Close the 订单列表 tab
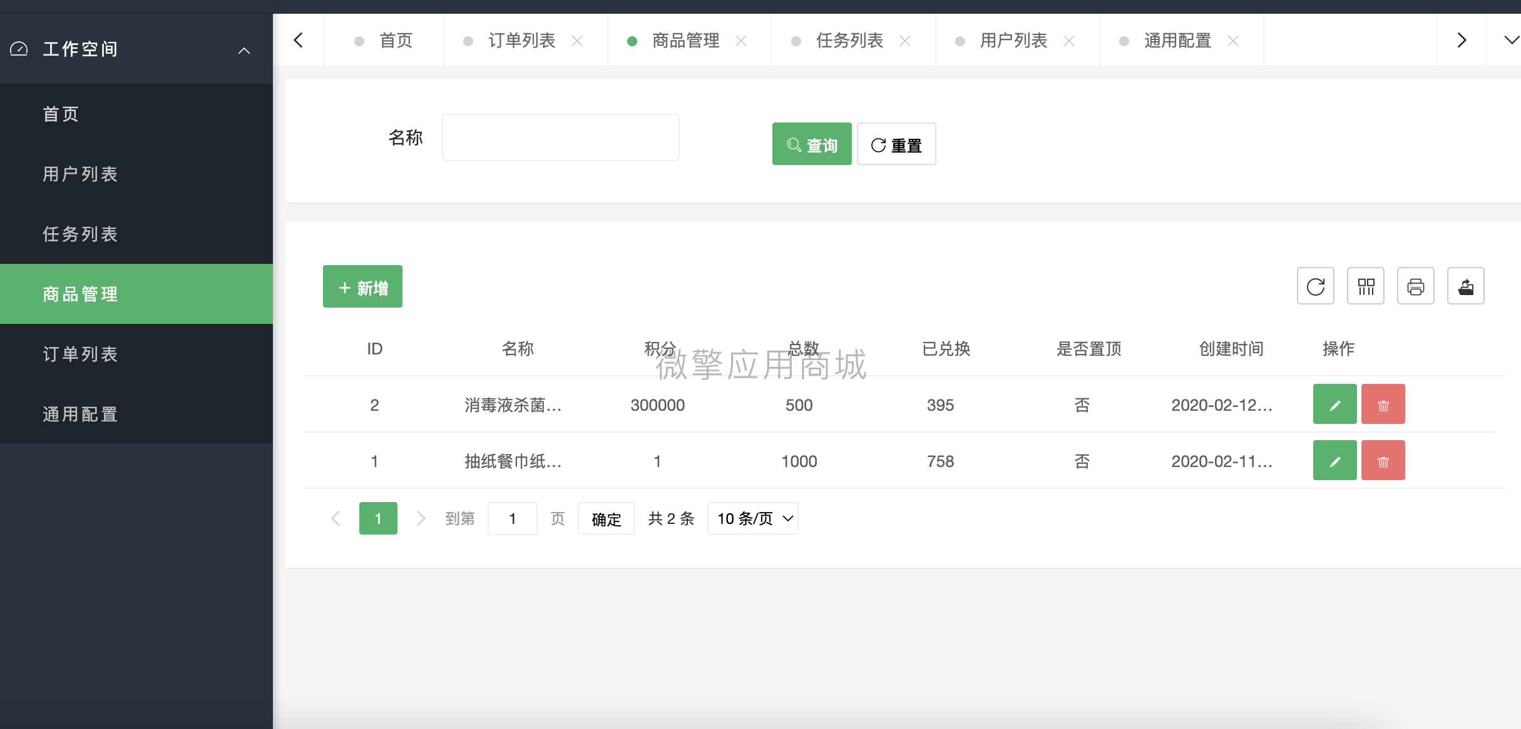Viewport: 1521px width, 729px height. 577,41
